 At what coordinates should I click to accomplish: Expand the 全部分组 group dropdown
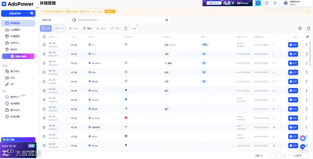[x=54, y=20]
